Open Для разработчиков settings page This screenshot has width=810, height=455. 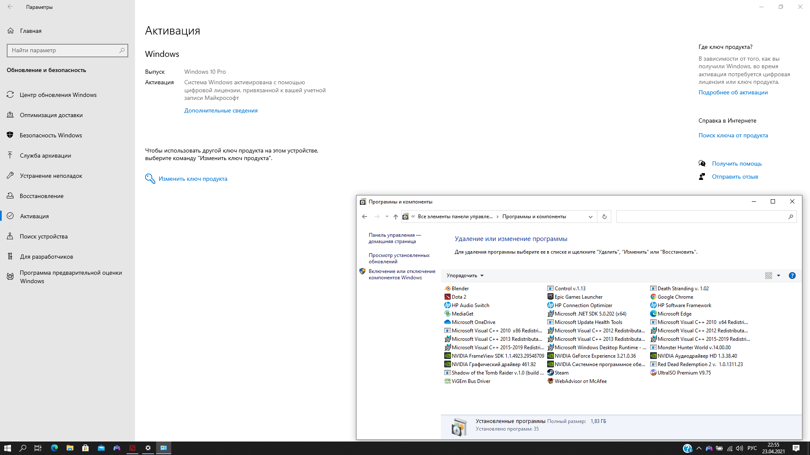46,257
